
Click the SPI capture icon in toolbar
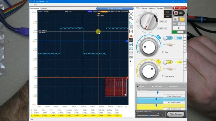click(131, 48)
